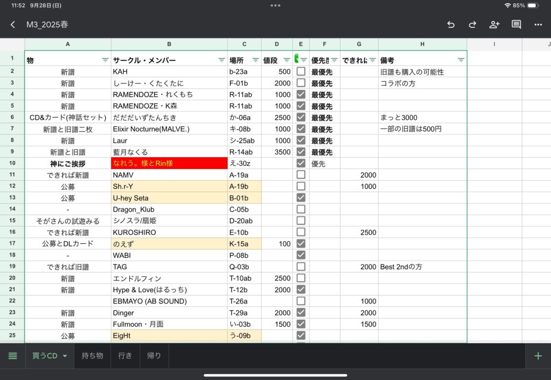Open the more options menu

[538, 25]
